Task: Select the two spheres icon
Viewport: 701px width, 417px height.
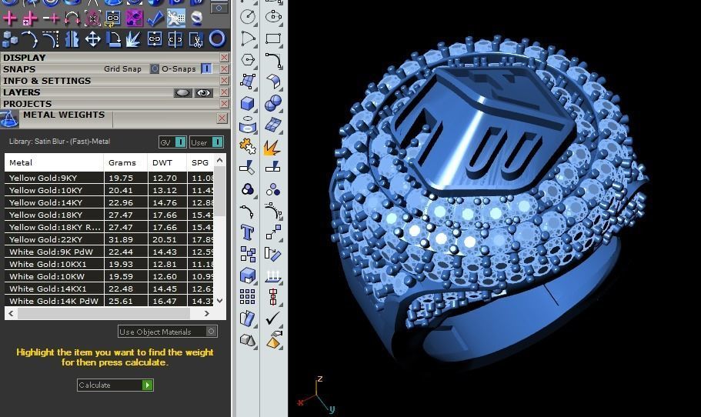Action: 273,103
